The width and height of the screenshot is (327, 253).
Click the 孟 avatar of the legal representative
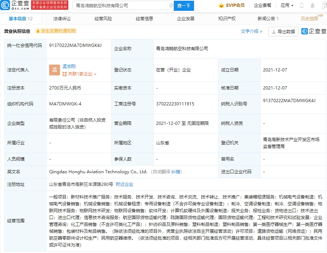[x=55, y=70]
